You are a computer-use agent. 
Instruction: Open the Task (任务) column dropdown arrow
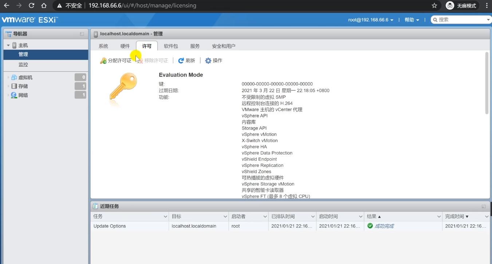click(x=165, y=216)
